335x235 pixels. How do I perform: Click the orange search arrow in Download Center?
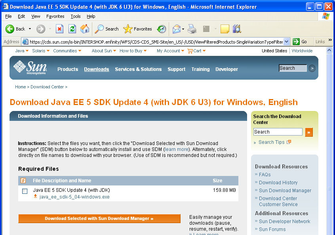tap(309, 132)
